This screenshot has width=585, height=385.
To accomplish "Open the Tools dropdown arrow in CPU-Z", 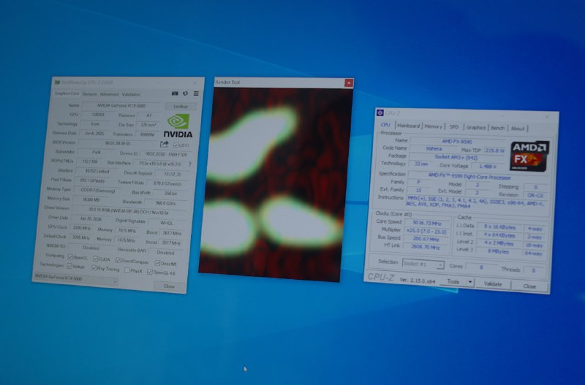I will coord(469,282).
